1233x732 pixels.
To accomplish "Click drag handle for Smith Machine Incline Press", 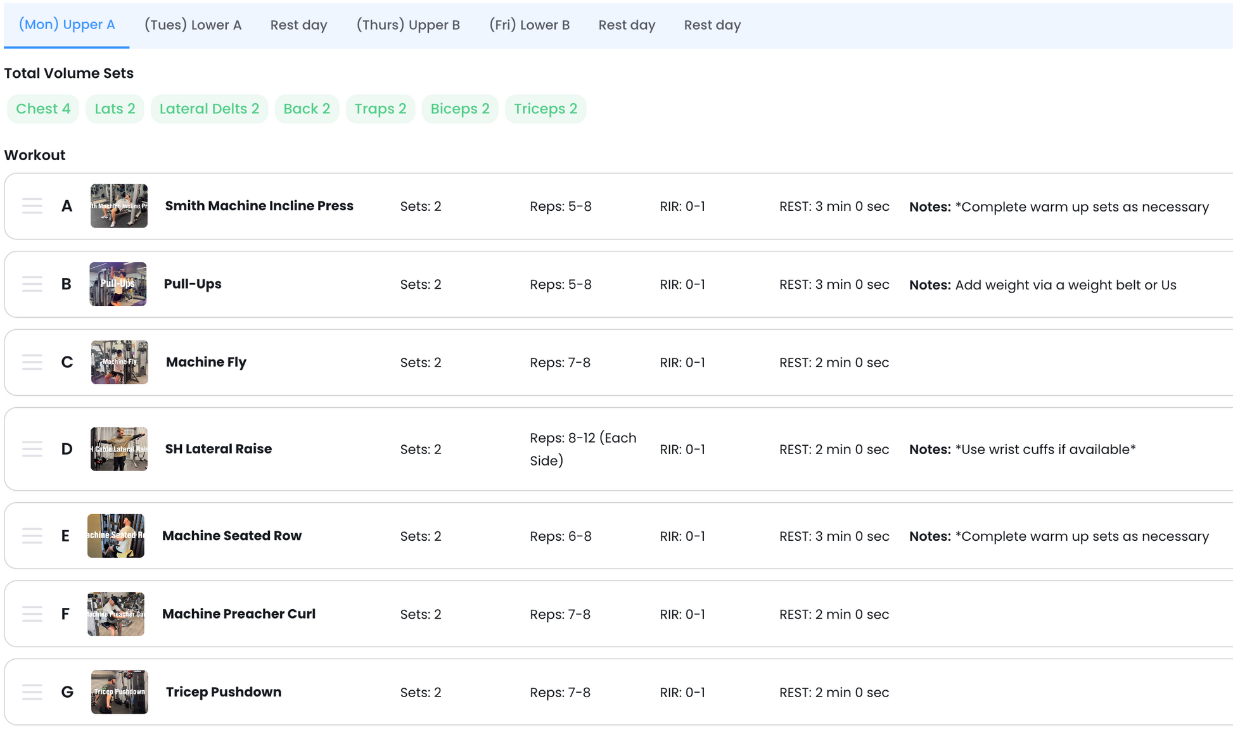I will click(x=32, y=206).
